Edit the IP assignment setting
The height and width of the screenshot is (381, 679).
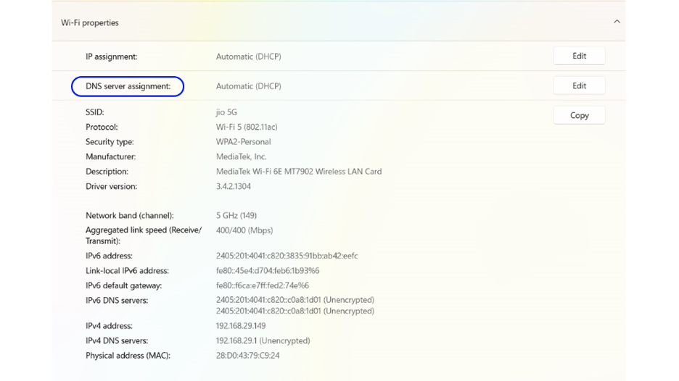coord(578,56)
